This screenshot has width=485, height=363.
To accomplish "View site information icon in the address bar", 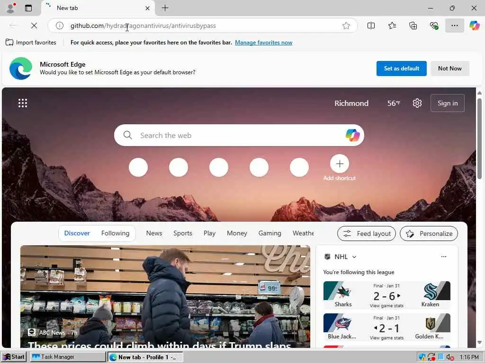I will (59, 26).
